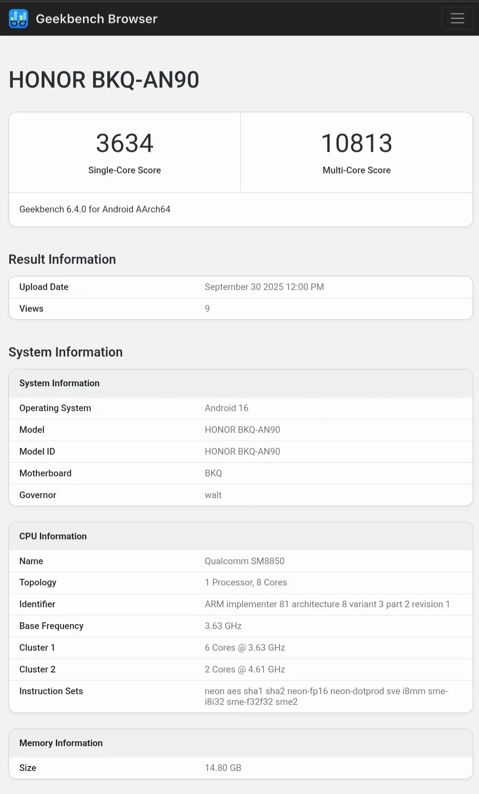Click the Model ID row label
The height and width of the screenshot is (794, 479).
pos(37,451)
